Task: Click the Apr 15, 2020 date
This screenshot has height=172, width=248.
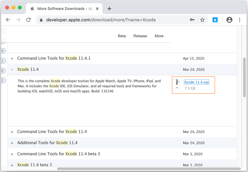Action: coord(193,58)
